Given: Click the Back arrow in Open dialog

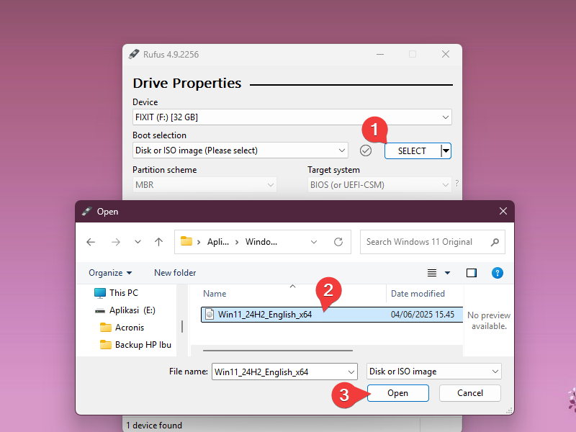Looking at the screenshot, I should (91, 242).
